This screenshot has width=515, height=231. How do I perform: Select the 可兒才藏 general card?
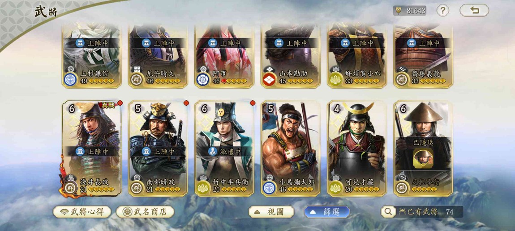click(x=357, y=148)
